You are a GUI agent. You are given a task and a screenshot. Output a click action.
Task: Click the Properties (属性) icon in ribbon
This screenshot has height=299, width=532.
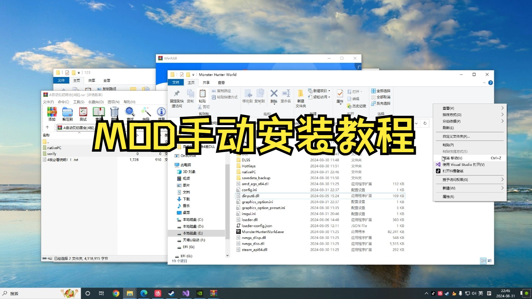(340, 96)
